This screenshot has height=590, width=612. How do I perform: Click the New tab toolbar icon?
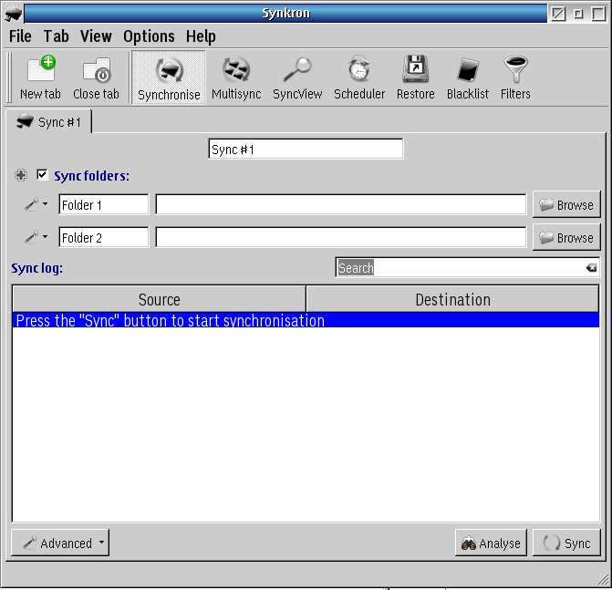[41, 78]
